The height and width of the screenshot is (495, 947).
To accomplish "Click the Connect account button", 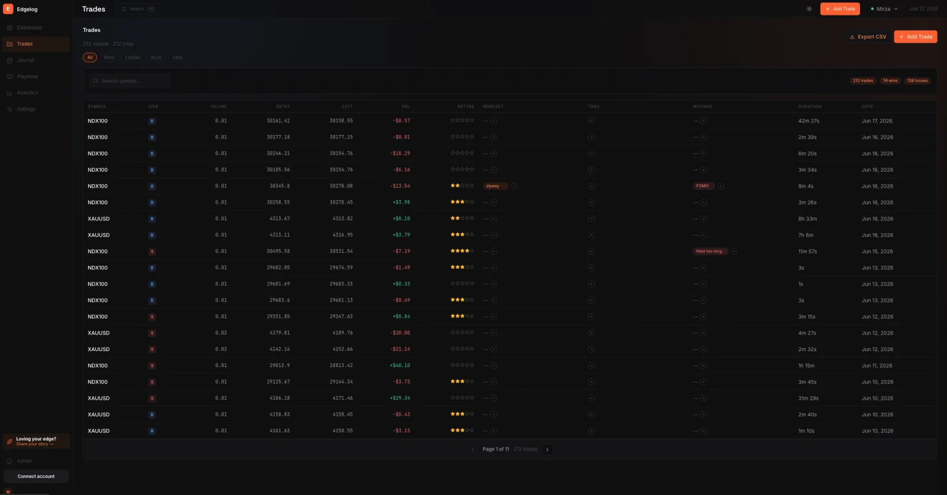I will (x=36, y=477).
